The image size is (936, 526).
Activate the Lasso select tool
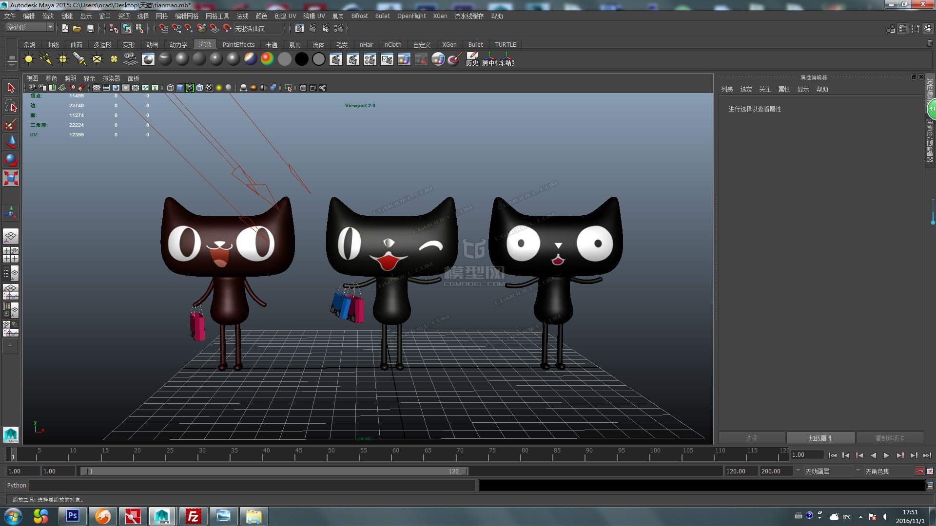(x=11, y=106)
